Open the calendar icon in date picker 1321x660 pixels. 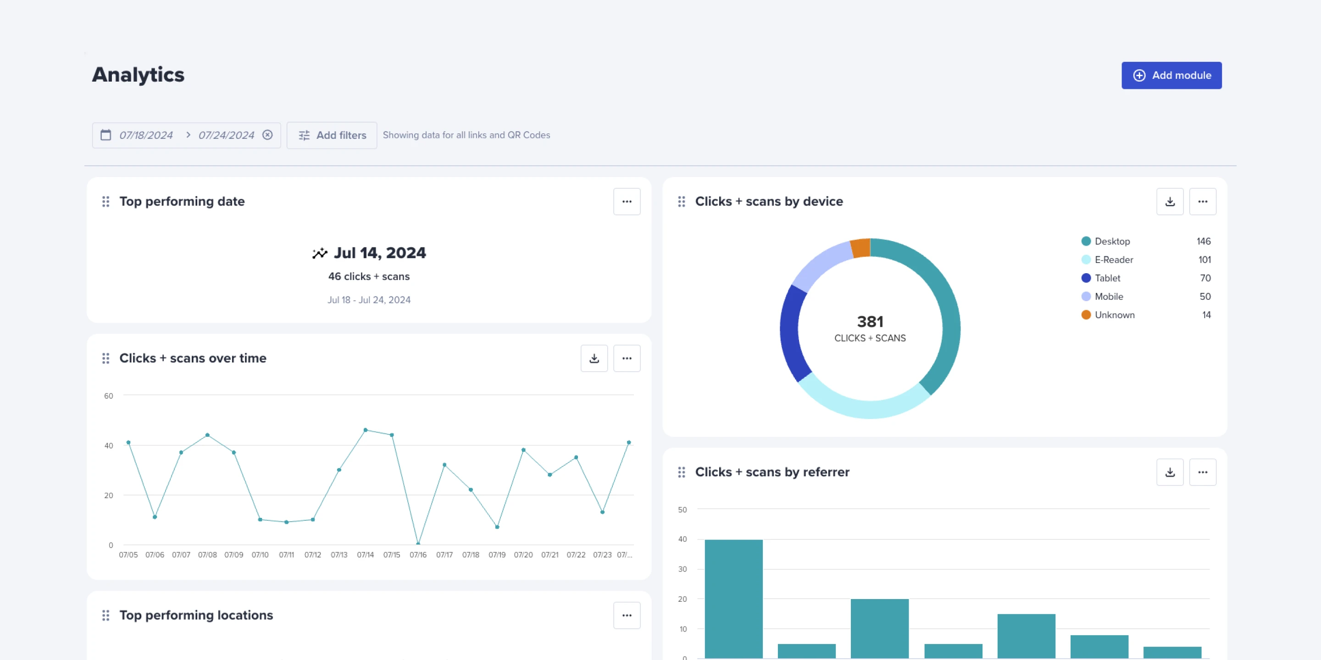pos(105,135)
